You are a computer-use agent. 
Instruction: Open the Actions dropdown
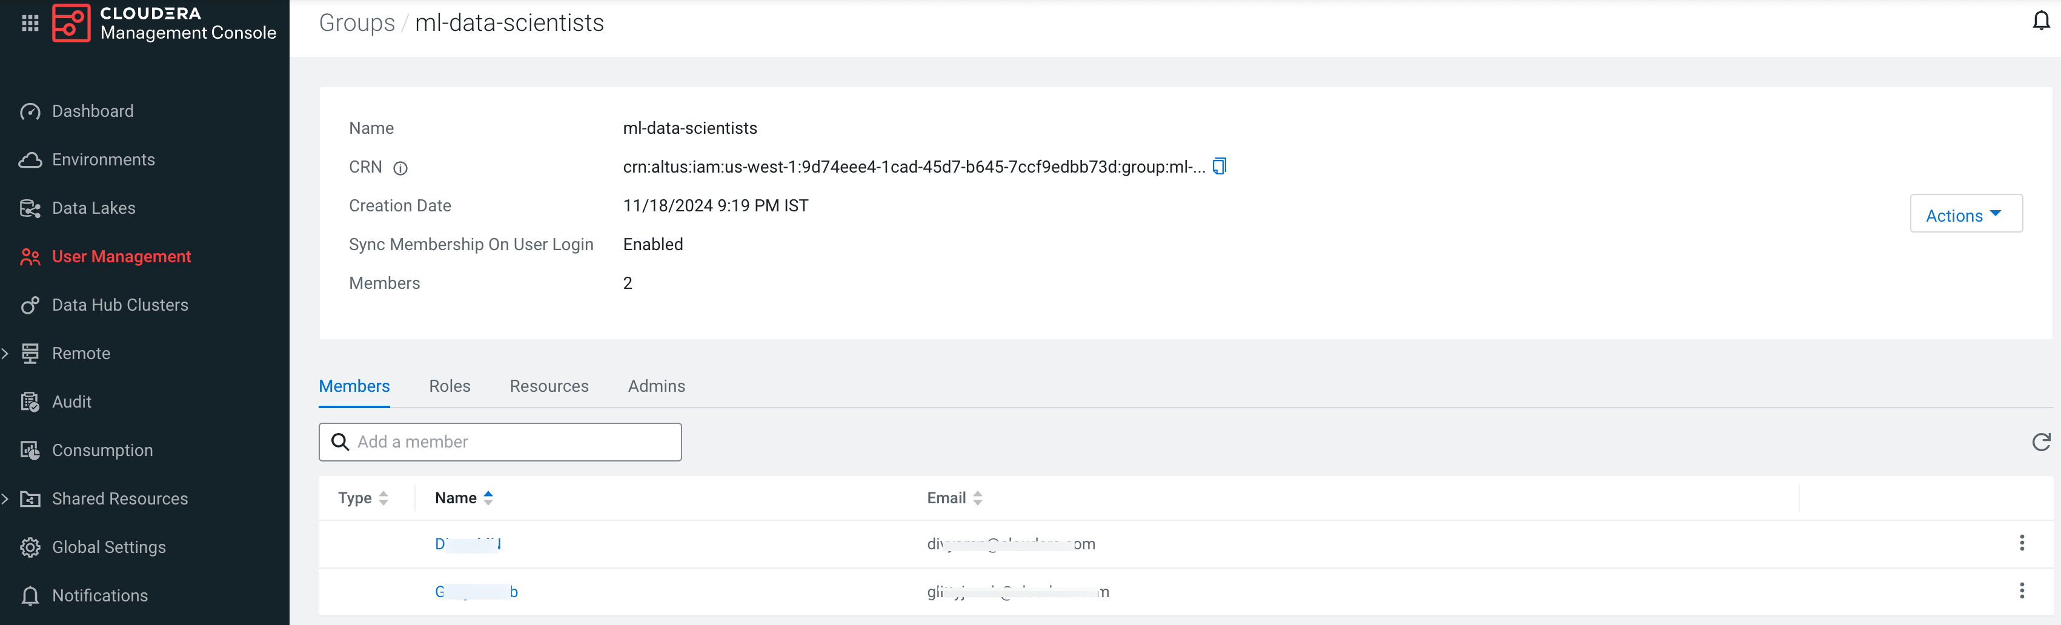click(x=1965, y=214)
